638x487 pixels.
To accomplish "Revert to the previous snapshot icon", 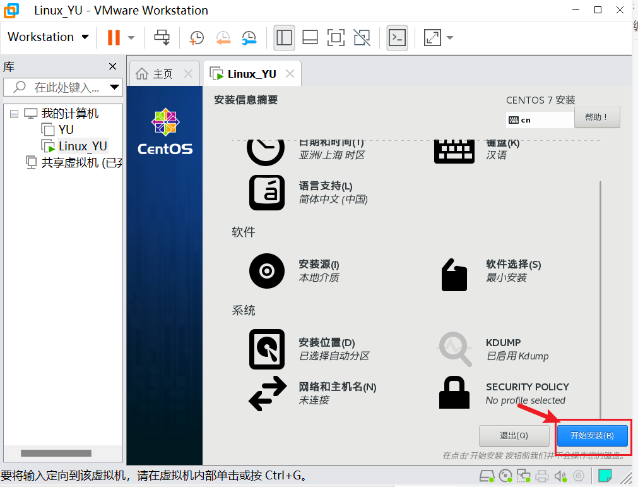I will [x=223, y=37].
